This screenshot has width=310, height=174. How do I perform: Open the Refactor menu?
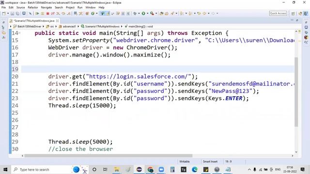point(33,8)
